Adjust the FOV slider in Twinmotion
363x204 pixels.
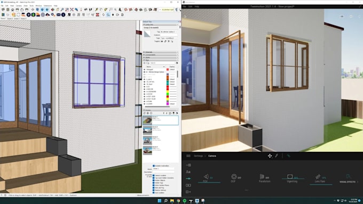(x=209, y=182)
